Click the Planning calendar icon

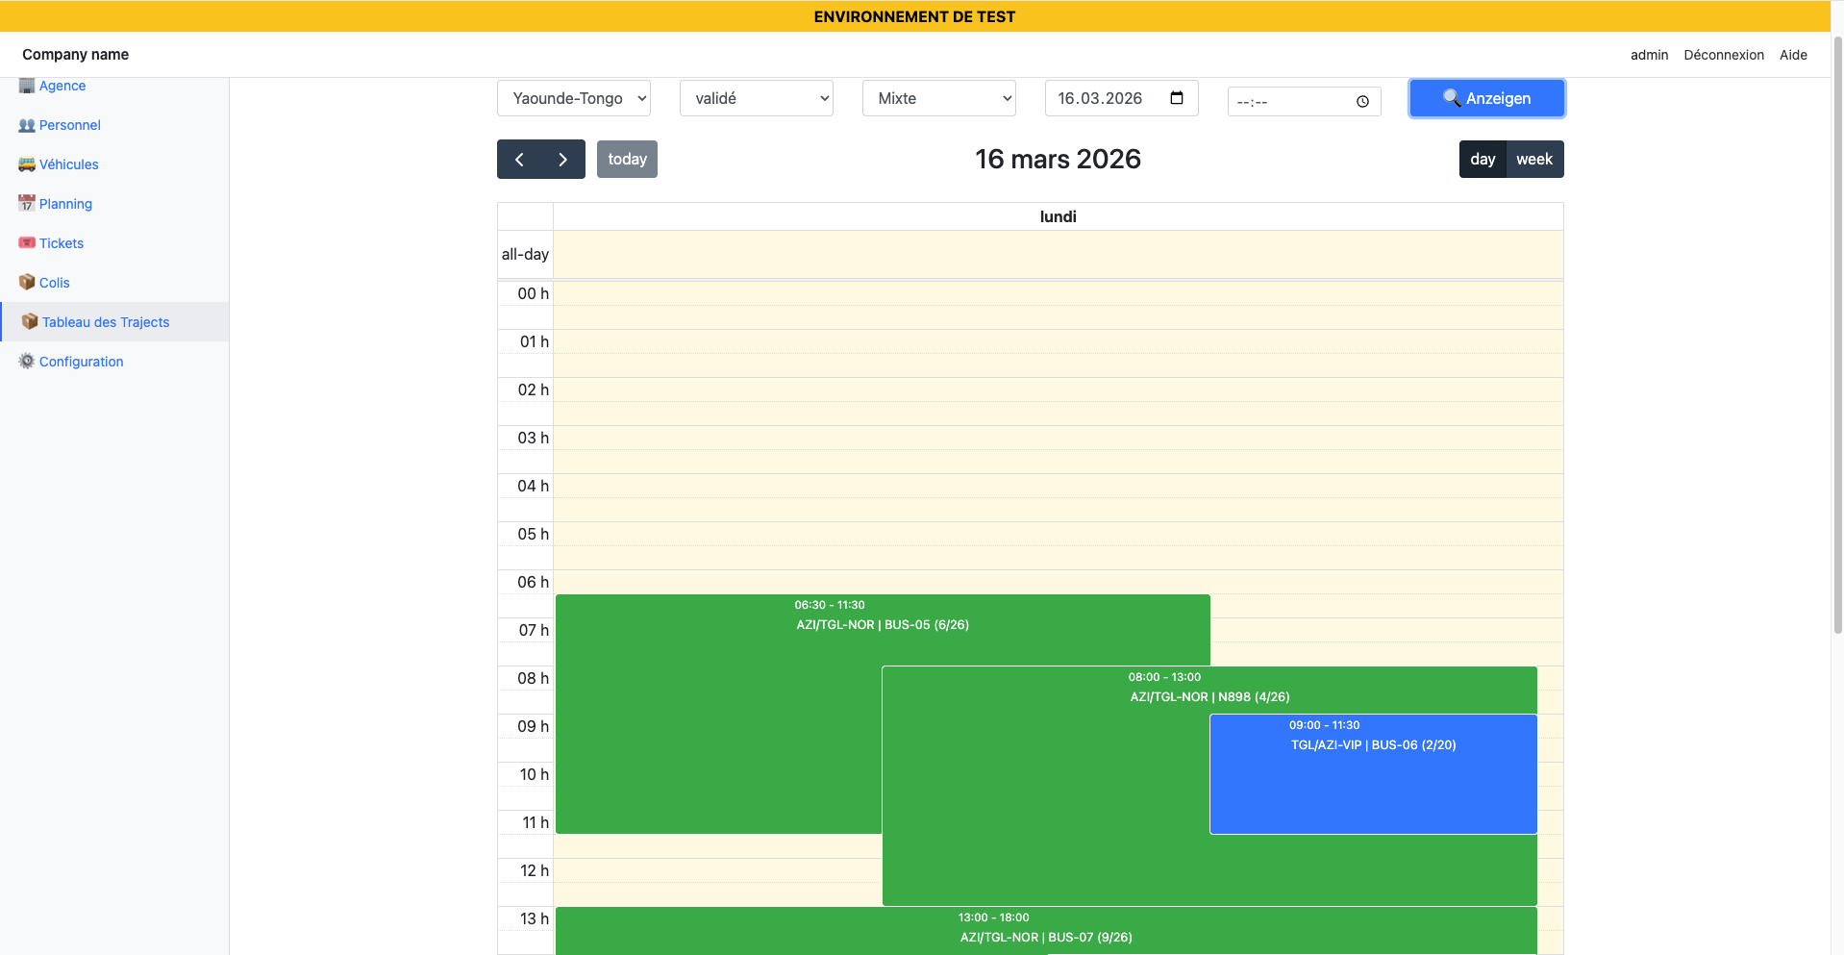(26, 204)
